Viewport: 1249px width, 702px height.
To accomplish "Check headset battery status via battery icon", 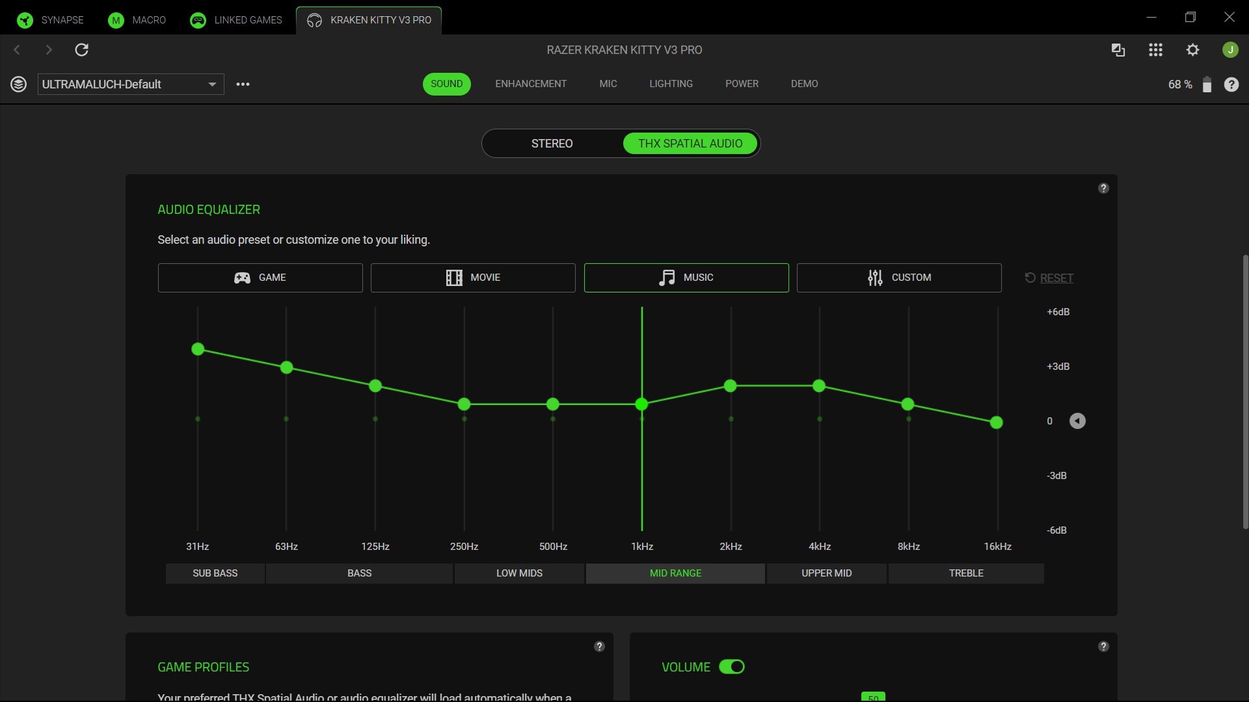I will (1207, 84).
